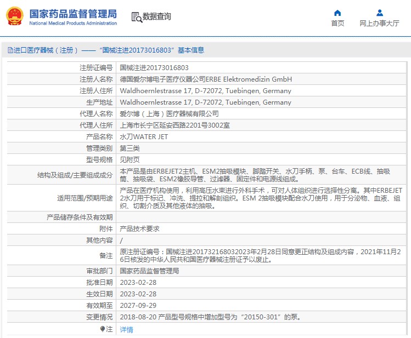Click the 审批部门 label
Viewport: 411px width, 338px height.
(x=99, y=271)
